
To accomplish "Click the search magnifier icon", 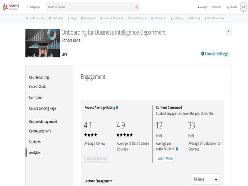I will [137, 7].
